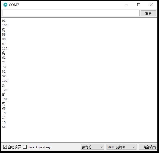
Task: Click the chevron arrow of the 换行符 combo box
Action: coord(101,147)
